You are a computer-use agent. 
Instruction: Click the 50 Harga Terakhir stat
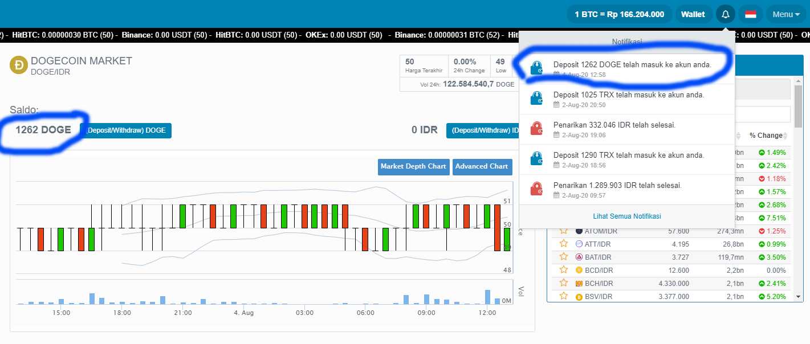[x=424, y=65]
